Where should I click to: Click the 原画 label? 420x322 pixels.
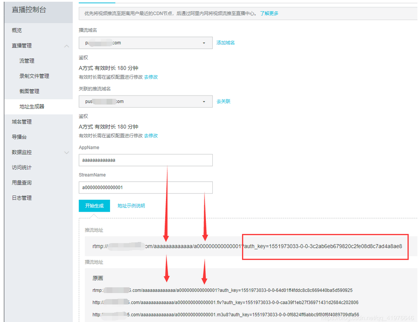(x=98, y=278)
